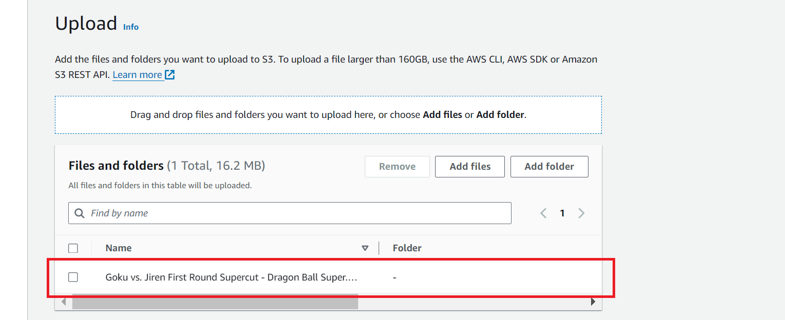Screen dimensions: 785x320
Task: Toggle the select-all checkbox in table header
Action: 73,248
